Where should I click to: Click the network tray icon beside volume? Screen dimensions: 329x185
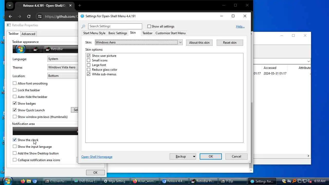point(305,181)
